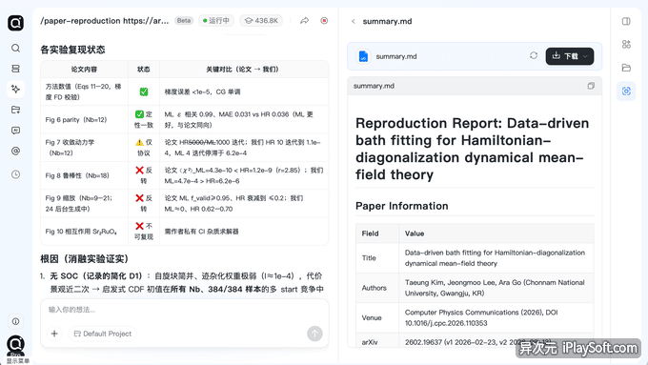Click the Paper Information heading
Viewport: 648px width, 365px height.
(x=402, y=206)
